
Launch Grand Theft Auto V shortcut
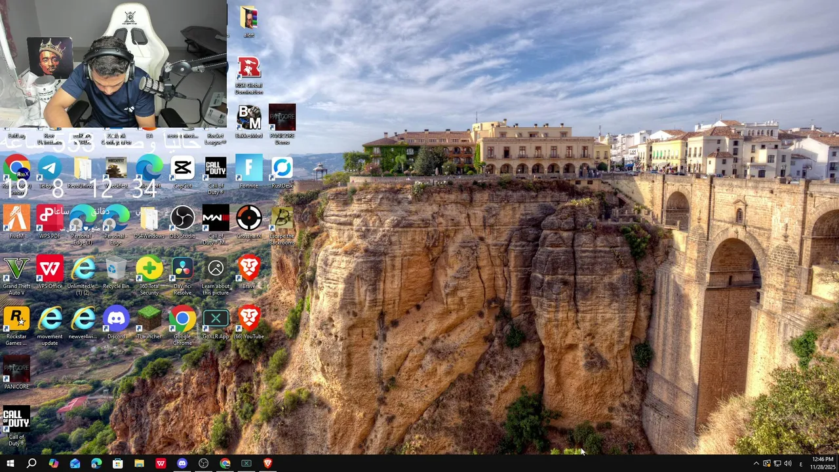pyautogui.click(x=16, y=276)
